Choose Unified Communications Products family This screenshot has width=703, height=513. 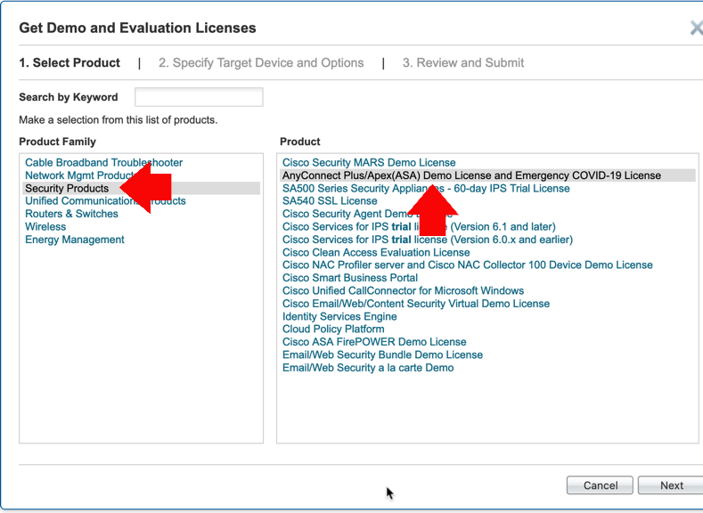point(105,200)
